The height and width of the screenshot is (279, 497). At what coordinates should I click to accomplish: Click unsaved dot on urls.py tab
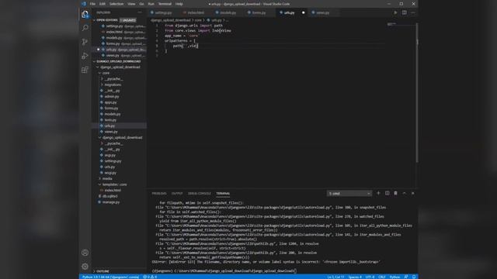coord(303,12)
